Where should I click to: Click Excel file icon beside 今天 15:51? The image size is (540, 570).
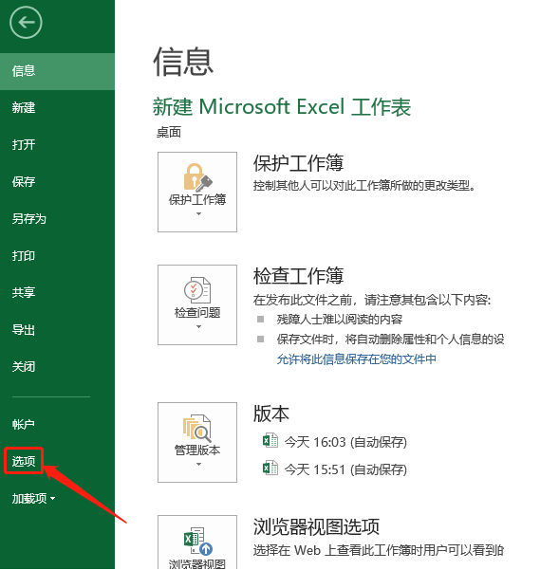click(270, 469)
